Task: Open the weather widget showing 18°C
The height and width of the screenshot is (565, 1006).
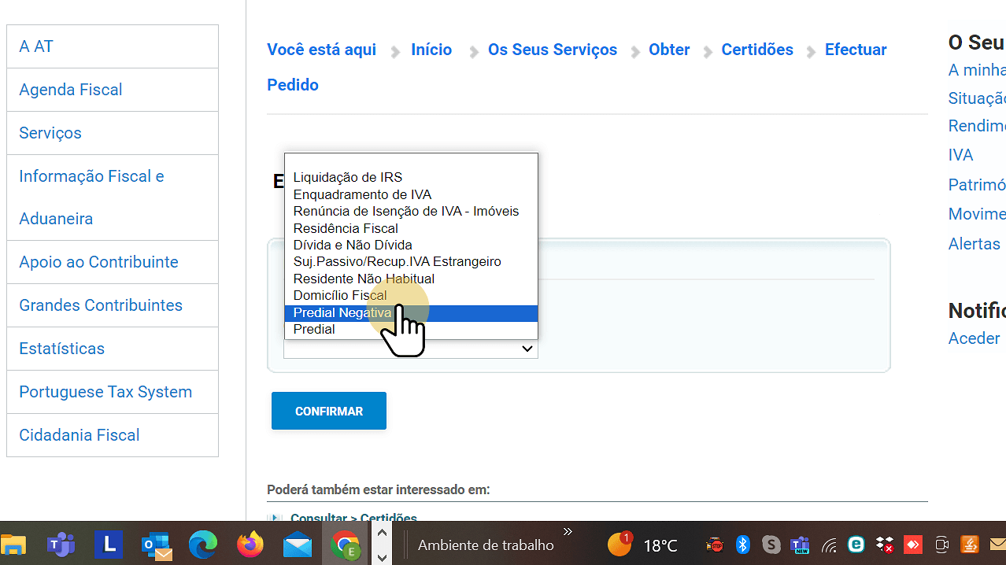Action: coord(643,545)
